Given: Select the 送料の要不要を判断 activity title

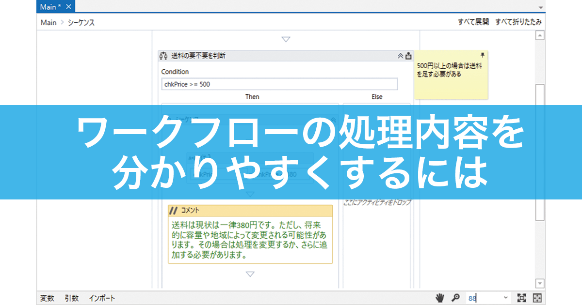Looking at the screenshot, I should [x=198, y=56].
